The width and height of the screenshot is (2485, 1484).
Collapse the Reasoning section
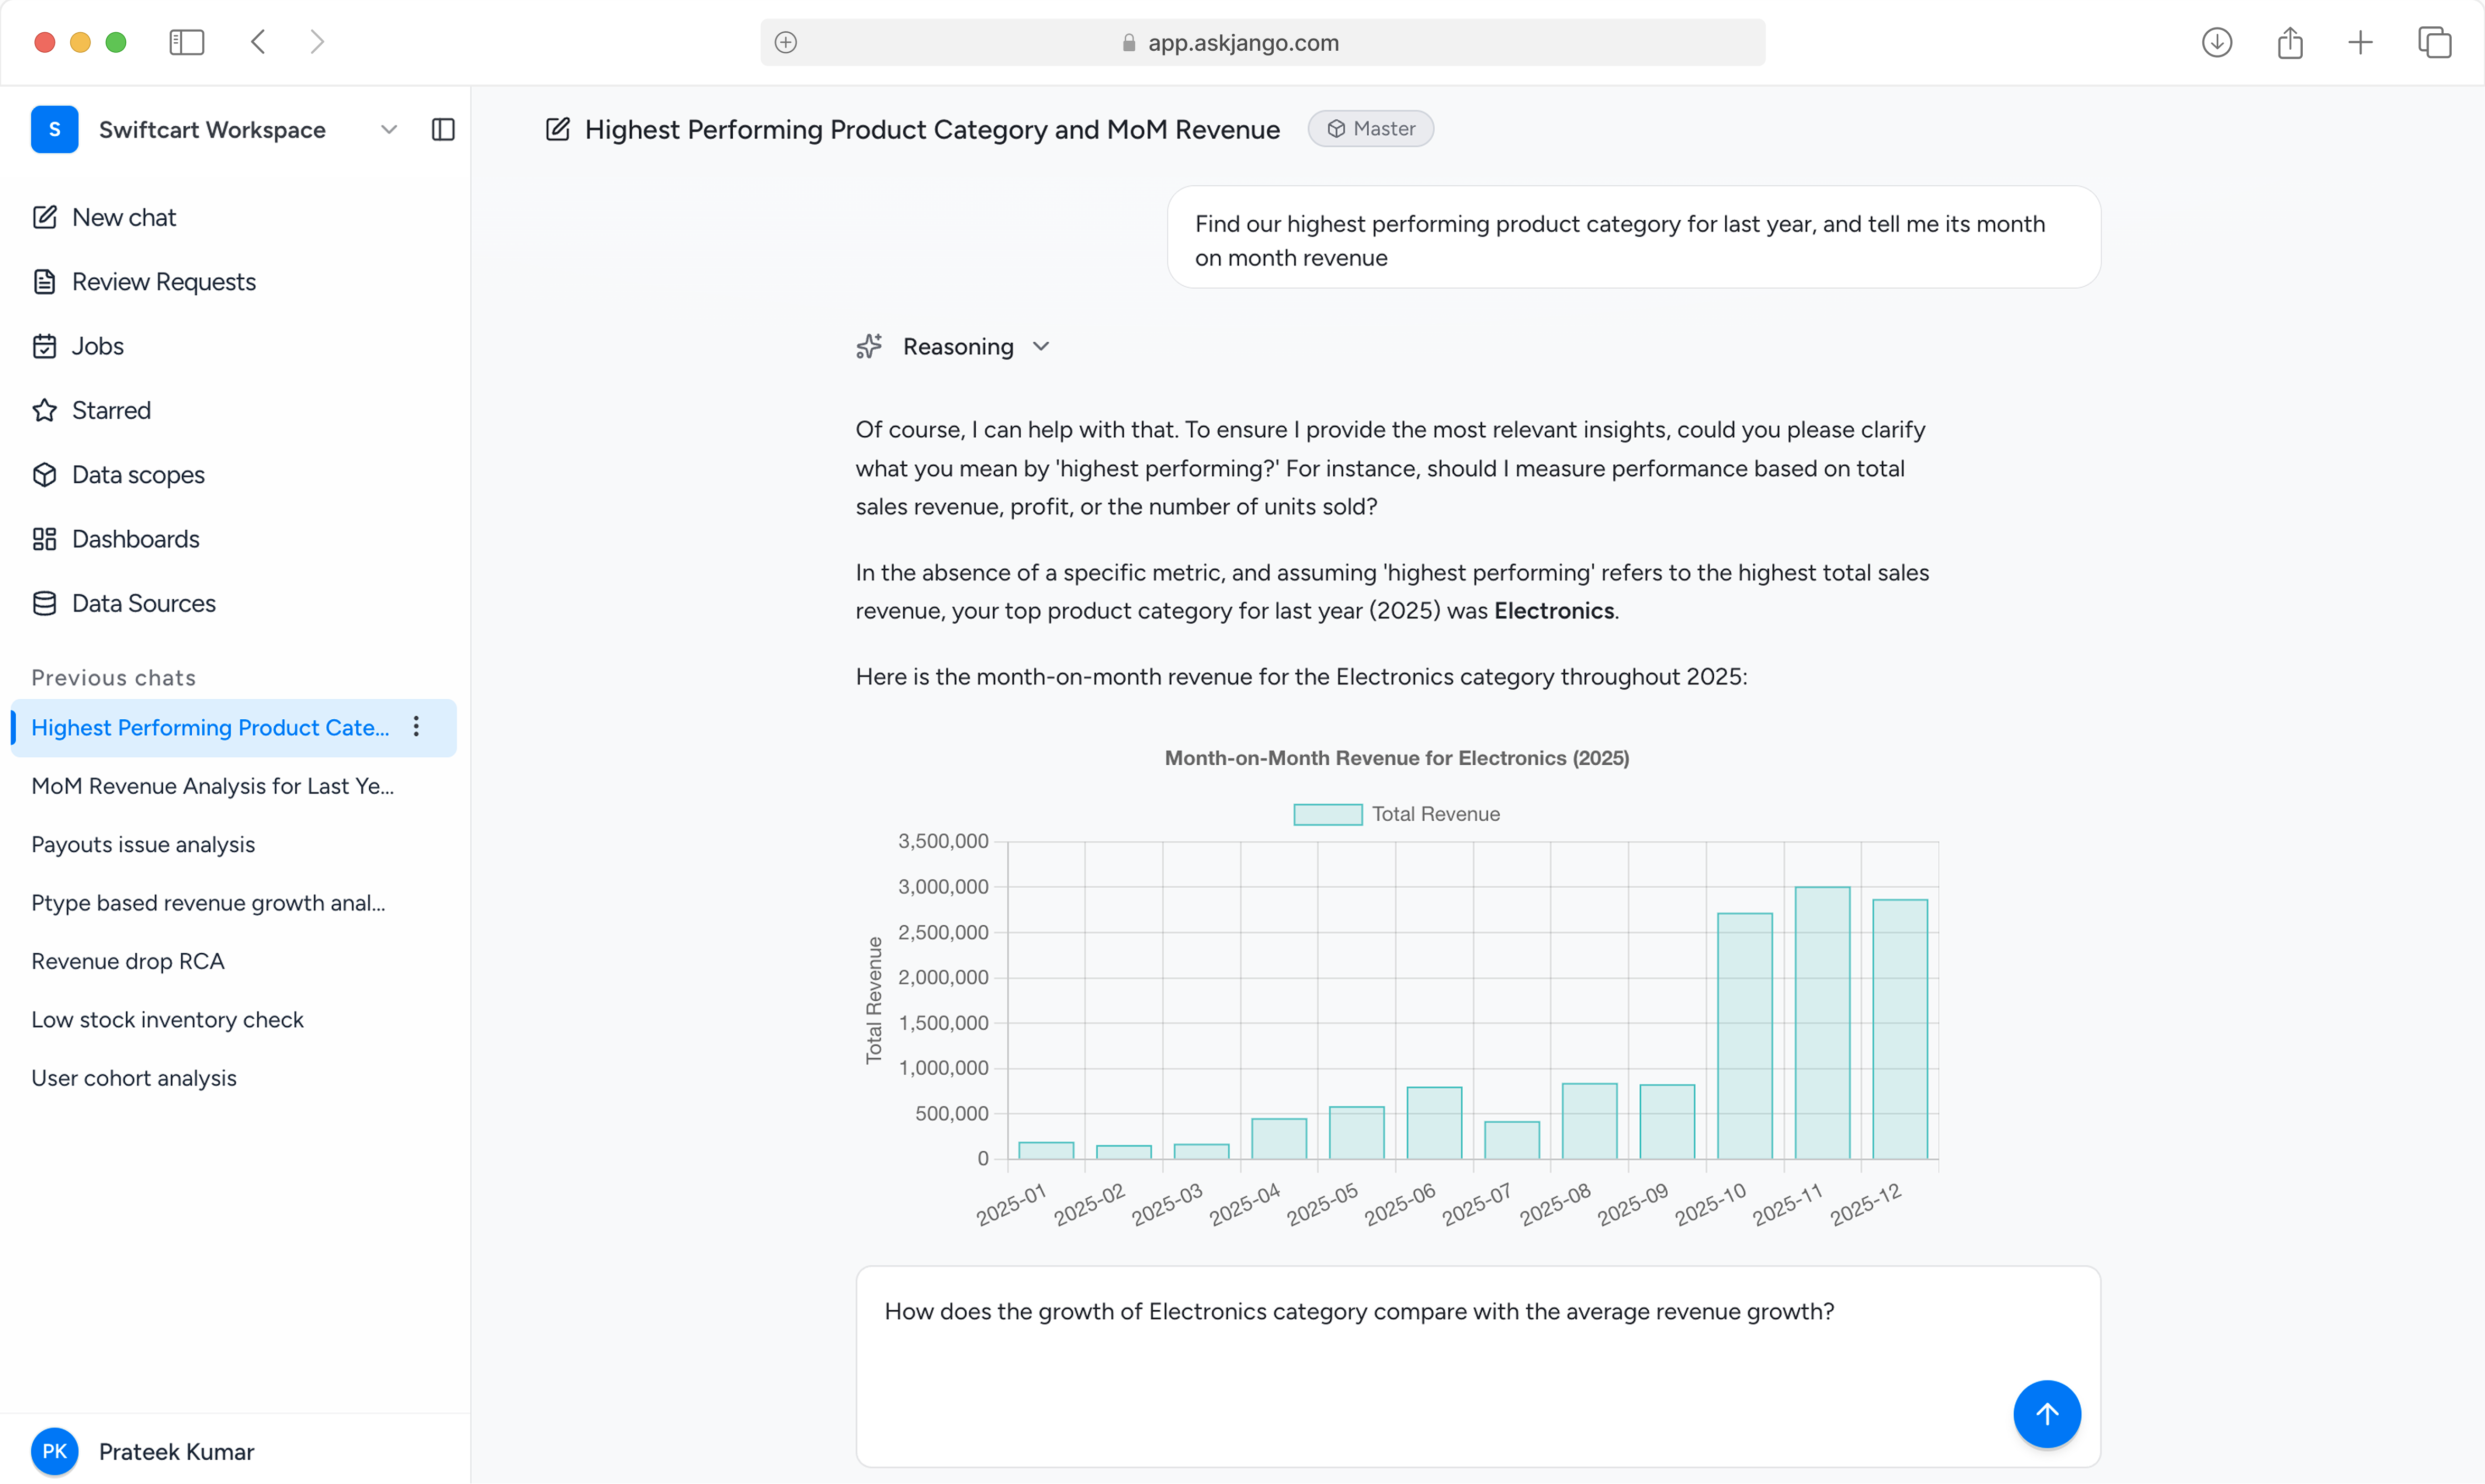pos(1041,346)
